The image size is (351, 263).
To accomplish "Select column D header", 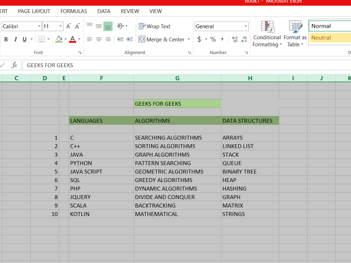I will point(45,78).
